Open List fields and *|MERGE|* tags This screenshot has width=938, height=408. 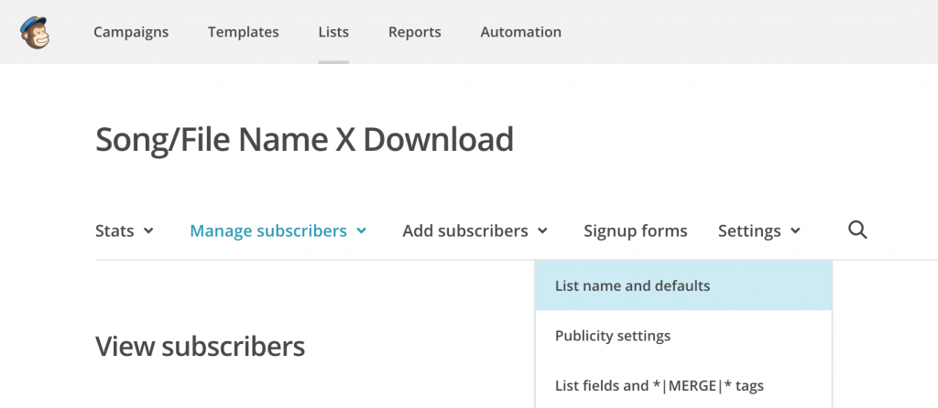click(683, 386)
